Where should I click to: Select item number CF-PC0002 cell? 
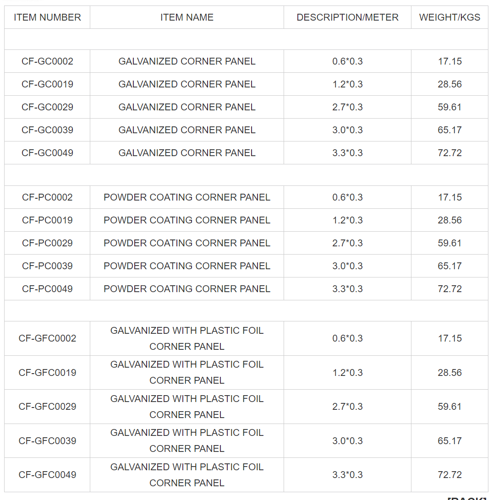coord(47,197)
